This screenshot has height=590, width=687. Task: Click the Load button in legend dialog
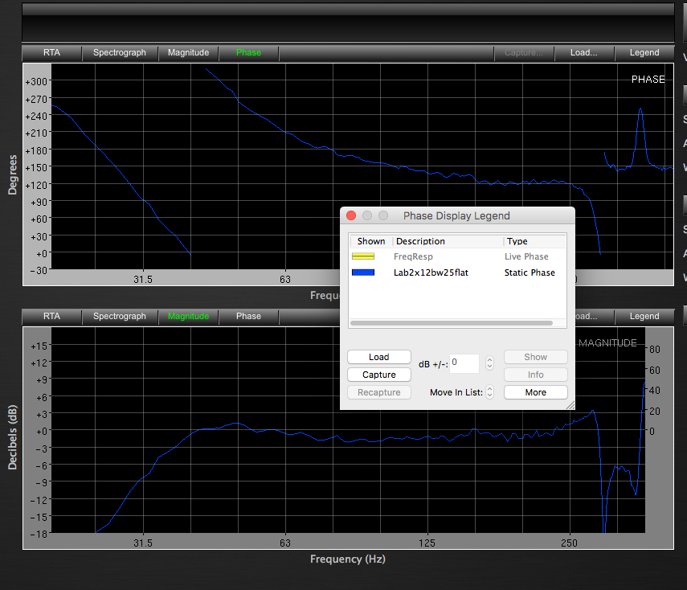379,357
